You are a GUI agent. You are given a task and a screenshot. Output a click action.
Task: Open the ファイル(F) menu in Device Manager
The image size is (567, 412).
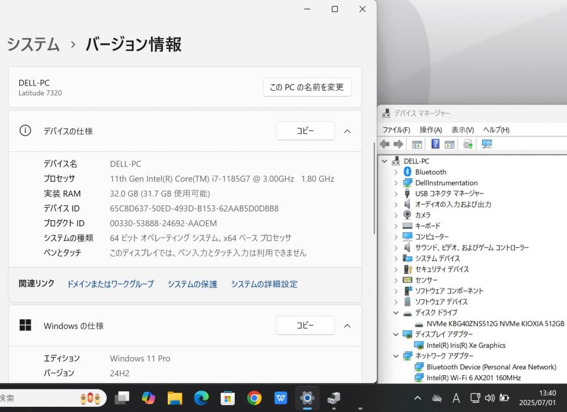pyautogui.click(x=396, y=129)
